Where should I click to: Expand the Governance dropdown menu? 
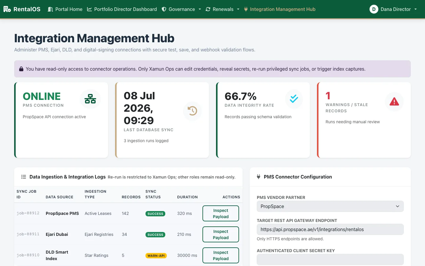181,9
